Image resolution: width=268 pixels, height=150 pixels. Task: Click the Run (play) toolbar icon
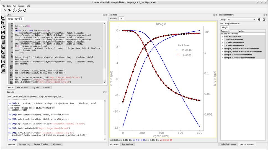coord(5,10)
